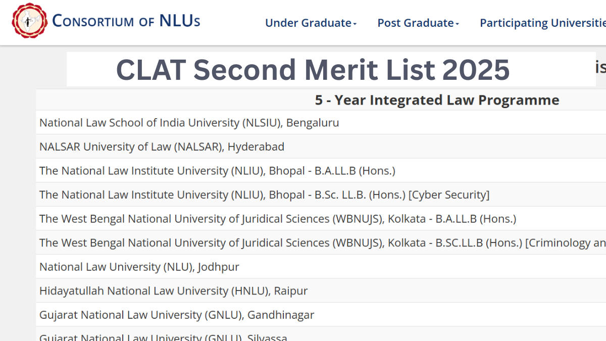The image size is (606, 341).
Task: Select WBNUJS Kolkata B.SC.LL.B Criminology row
Action: [321, 243]
